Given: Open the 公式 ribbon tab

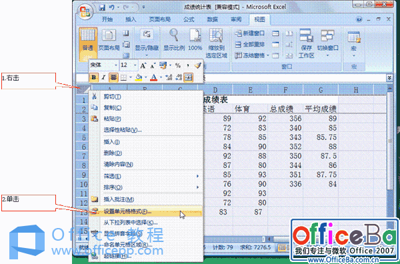Looking at the screenshot, I should point(189,19).
